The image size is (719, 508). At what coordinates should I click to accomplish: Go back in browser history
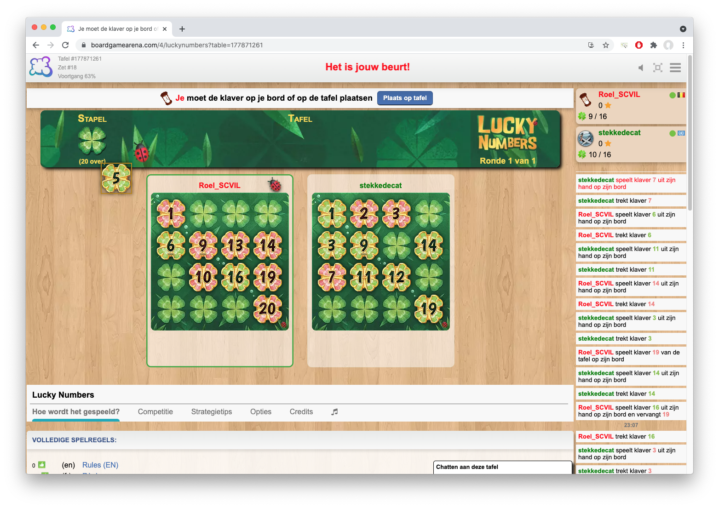pyautogui.click(x=36, y=45)
